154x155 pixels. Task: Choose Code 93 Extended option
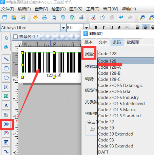126,146
